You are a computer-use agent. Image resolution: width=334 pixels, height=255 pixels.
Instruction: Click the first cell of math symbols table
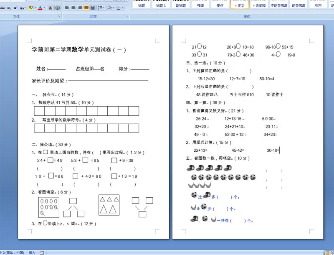39,128
